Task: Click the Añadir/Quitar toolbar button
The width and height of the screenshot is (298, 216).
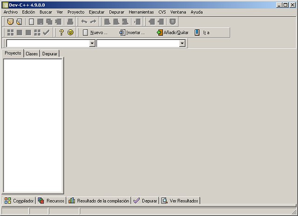Action: pos(172,33)
